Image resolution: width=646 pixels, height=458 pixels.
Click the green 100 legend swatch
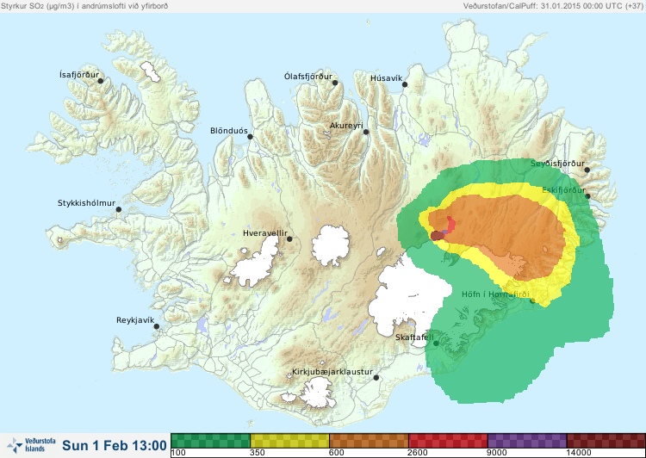210,441
